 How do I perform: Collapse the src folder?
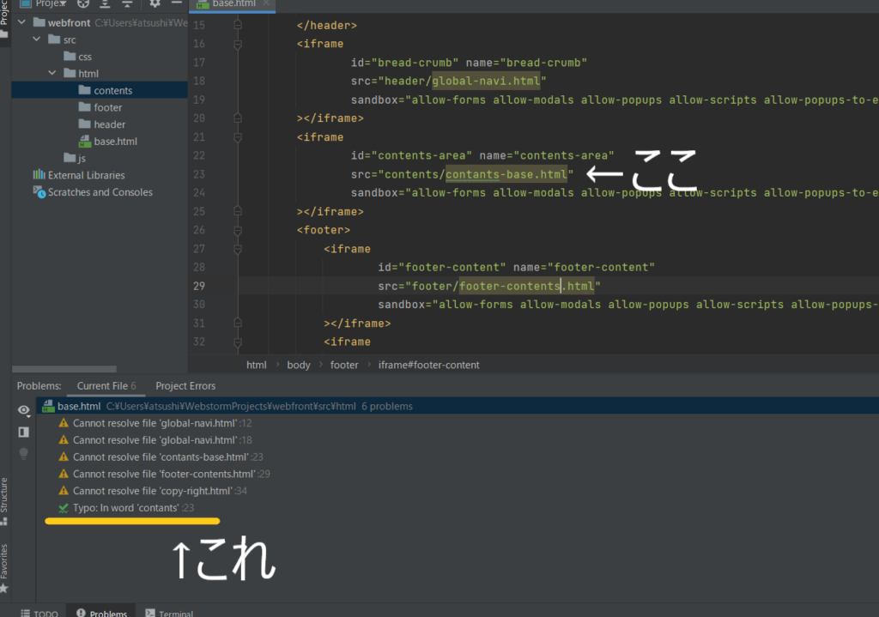point(37,39)
